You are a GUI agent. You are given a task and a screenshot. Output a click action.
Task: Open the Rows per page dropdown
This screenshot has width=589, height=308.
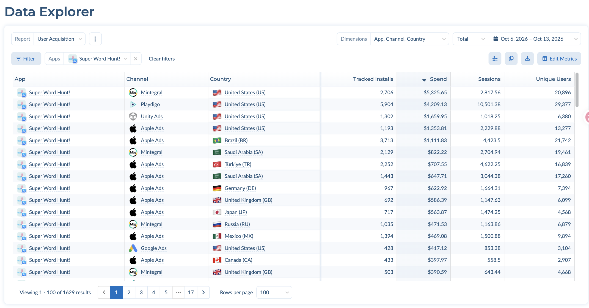[274, 292]
